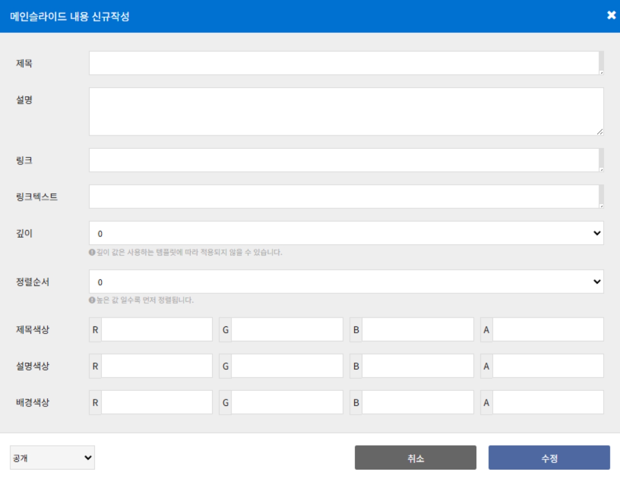620x478 pixels.
Task: Click the 설명 textarea
Action: tap(346, 112)
